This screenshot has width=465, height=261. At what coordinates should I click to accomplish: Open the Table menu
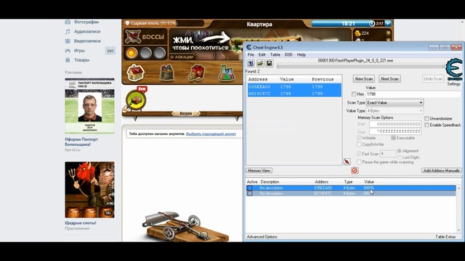click(x=275, y=55)
